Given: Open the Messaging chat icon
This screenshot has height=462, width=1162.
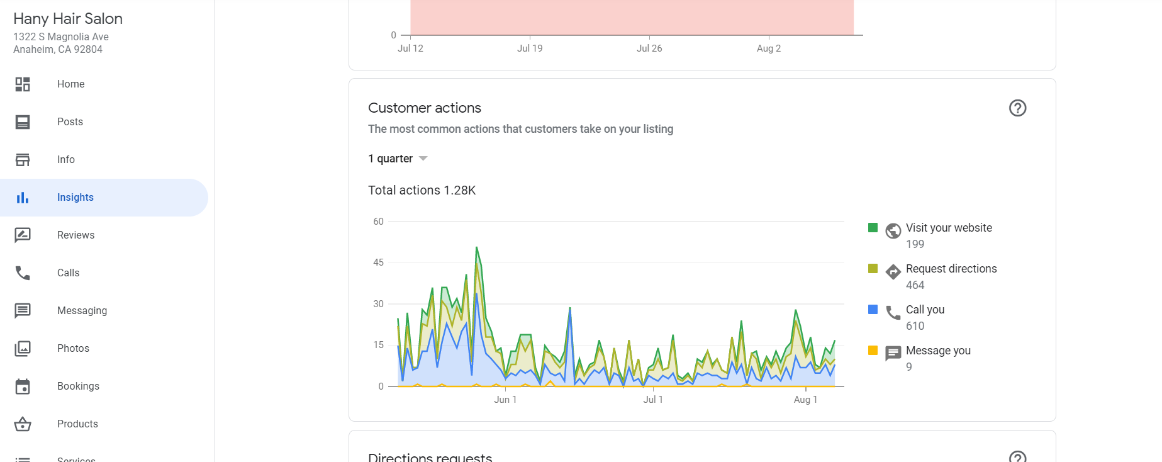Looking at the screenshot, I should [x=23, y=311].
